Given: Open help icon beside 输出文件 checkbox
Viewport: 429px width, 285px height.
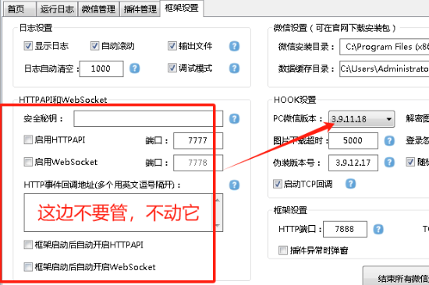Looking at the screenshot, I should point(234,46).
